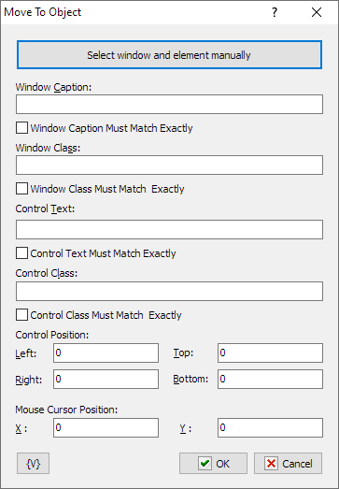Select the Right control position field
The height and width of the screenshot is (489, 339).
106,380
